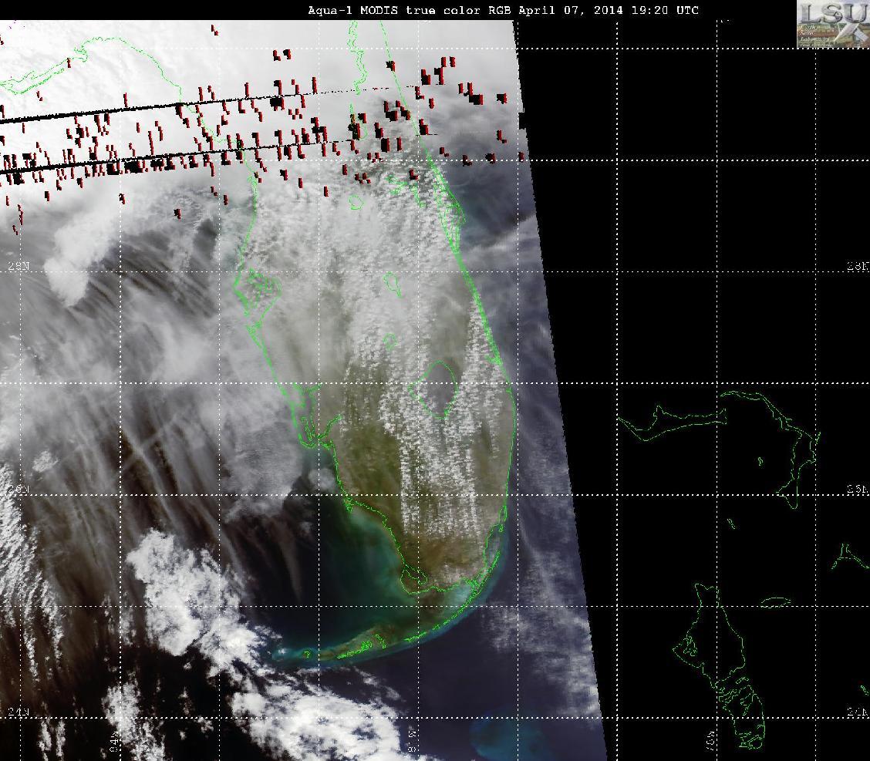Screen dimensions: 870x761
Task: Select the 24N latitude label on left edge
Action: tap(19, 712)
